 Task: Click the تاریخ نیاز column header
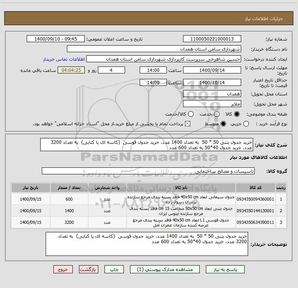point(31,187)
